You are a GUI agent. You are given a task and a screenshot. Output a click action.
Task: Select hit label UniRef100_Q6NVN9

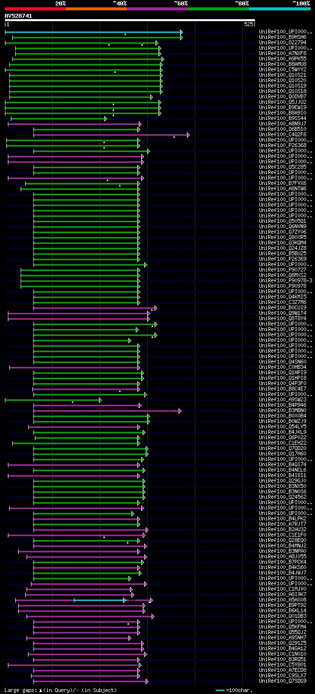283,226
